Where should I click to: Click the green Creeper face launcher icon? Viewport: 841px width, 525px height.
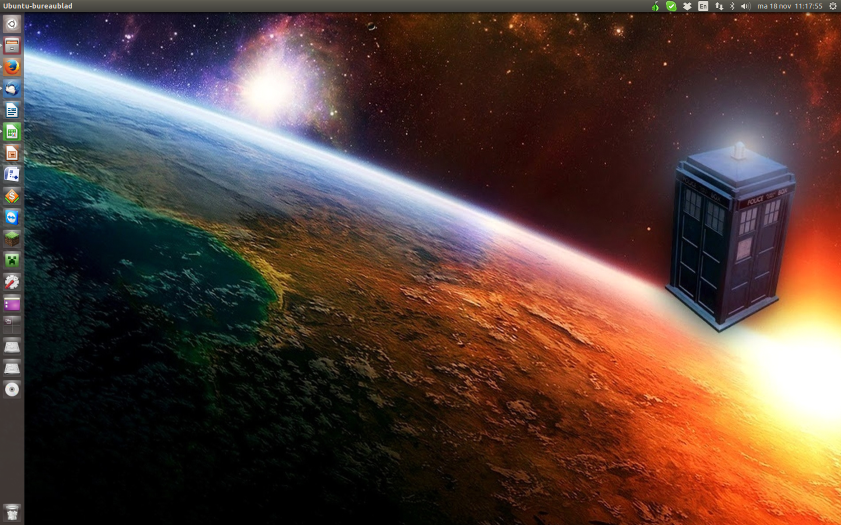(12, 260)
